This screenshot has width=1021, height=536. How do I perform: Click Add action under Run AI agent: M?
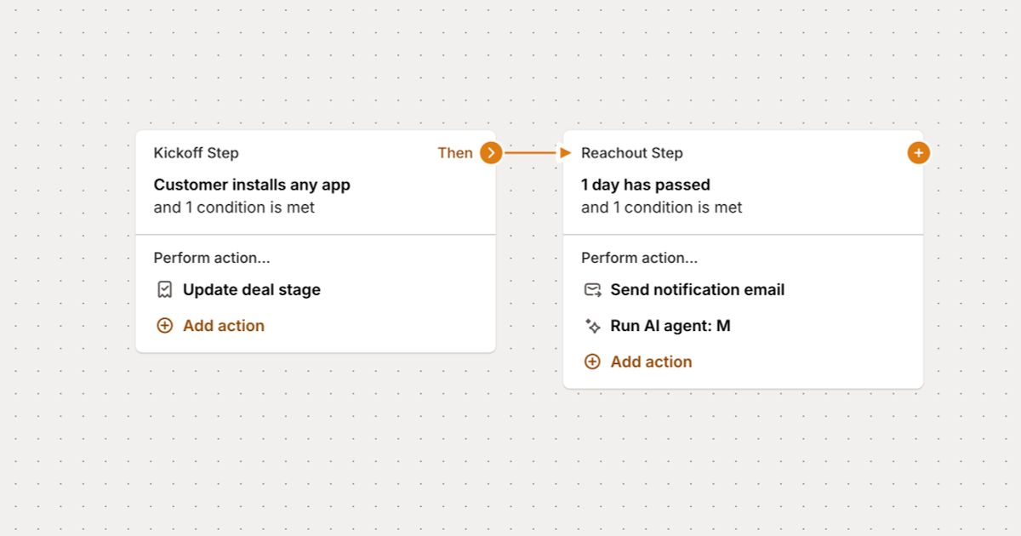click(x=651, y=361)
